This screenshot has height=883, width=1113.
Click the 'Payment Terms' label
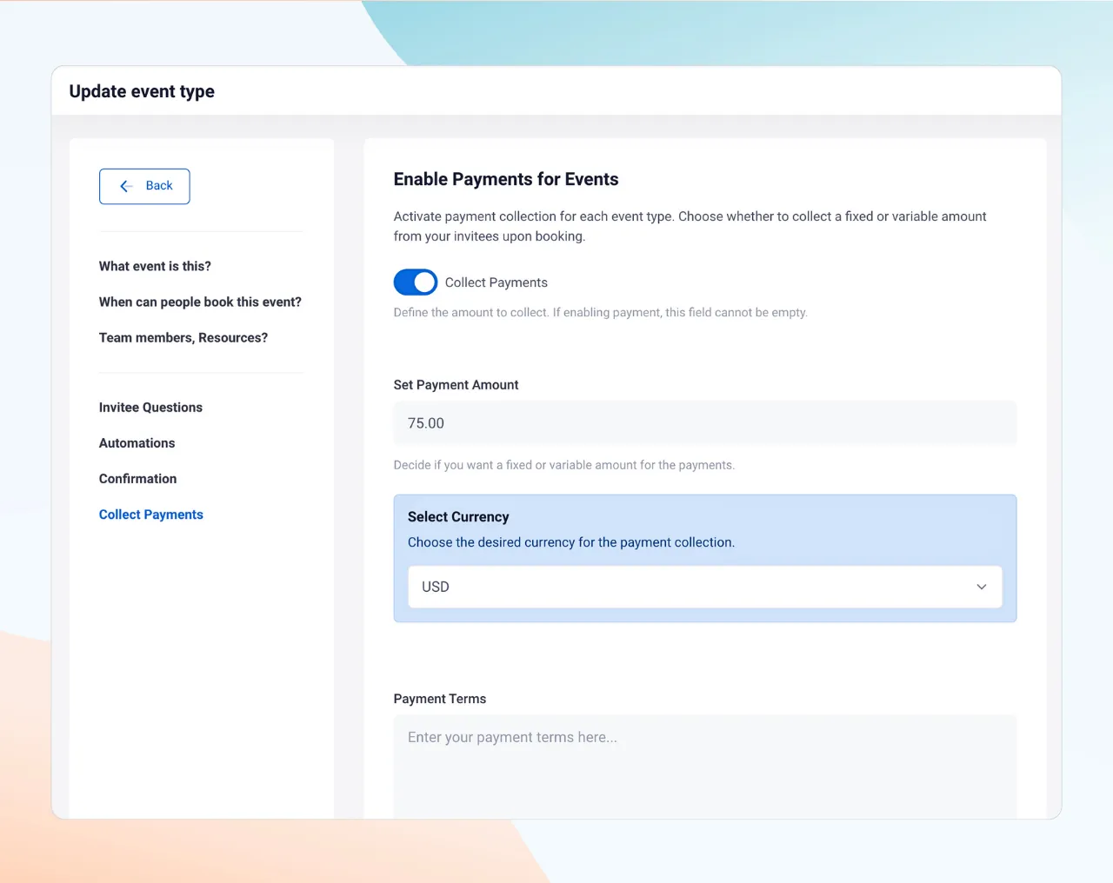(440, 699)
